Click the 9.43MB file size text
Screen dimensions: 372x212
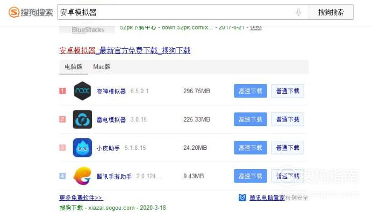pos(194,176)
